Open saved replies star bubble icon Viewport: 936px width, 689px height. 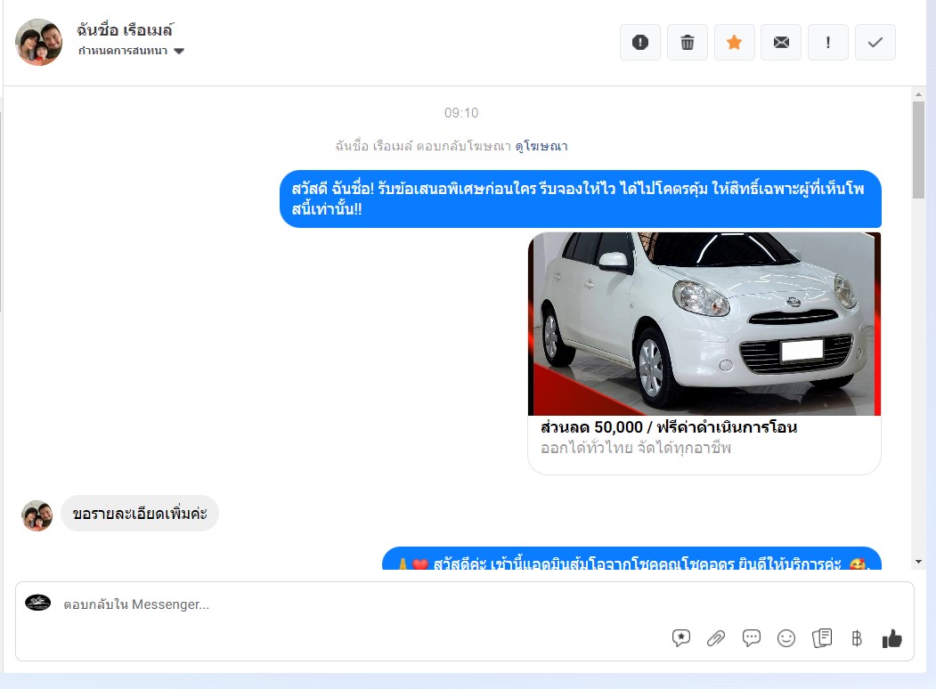tap(681, 638)
